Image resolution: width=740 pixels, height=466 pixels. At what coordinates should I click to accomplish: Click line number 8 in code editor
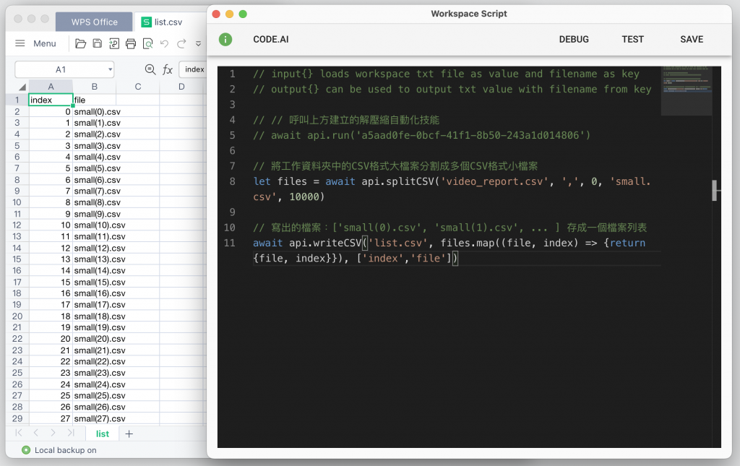coord(232,181)
